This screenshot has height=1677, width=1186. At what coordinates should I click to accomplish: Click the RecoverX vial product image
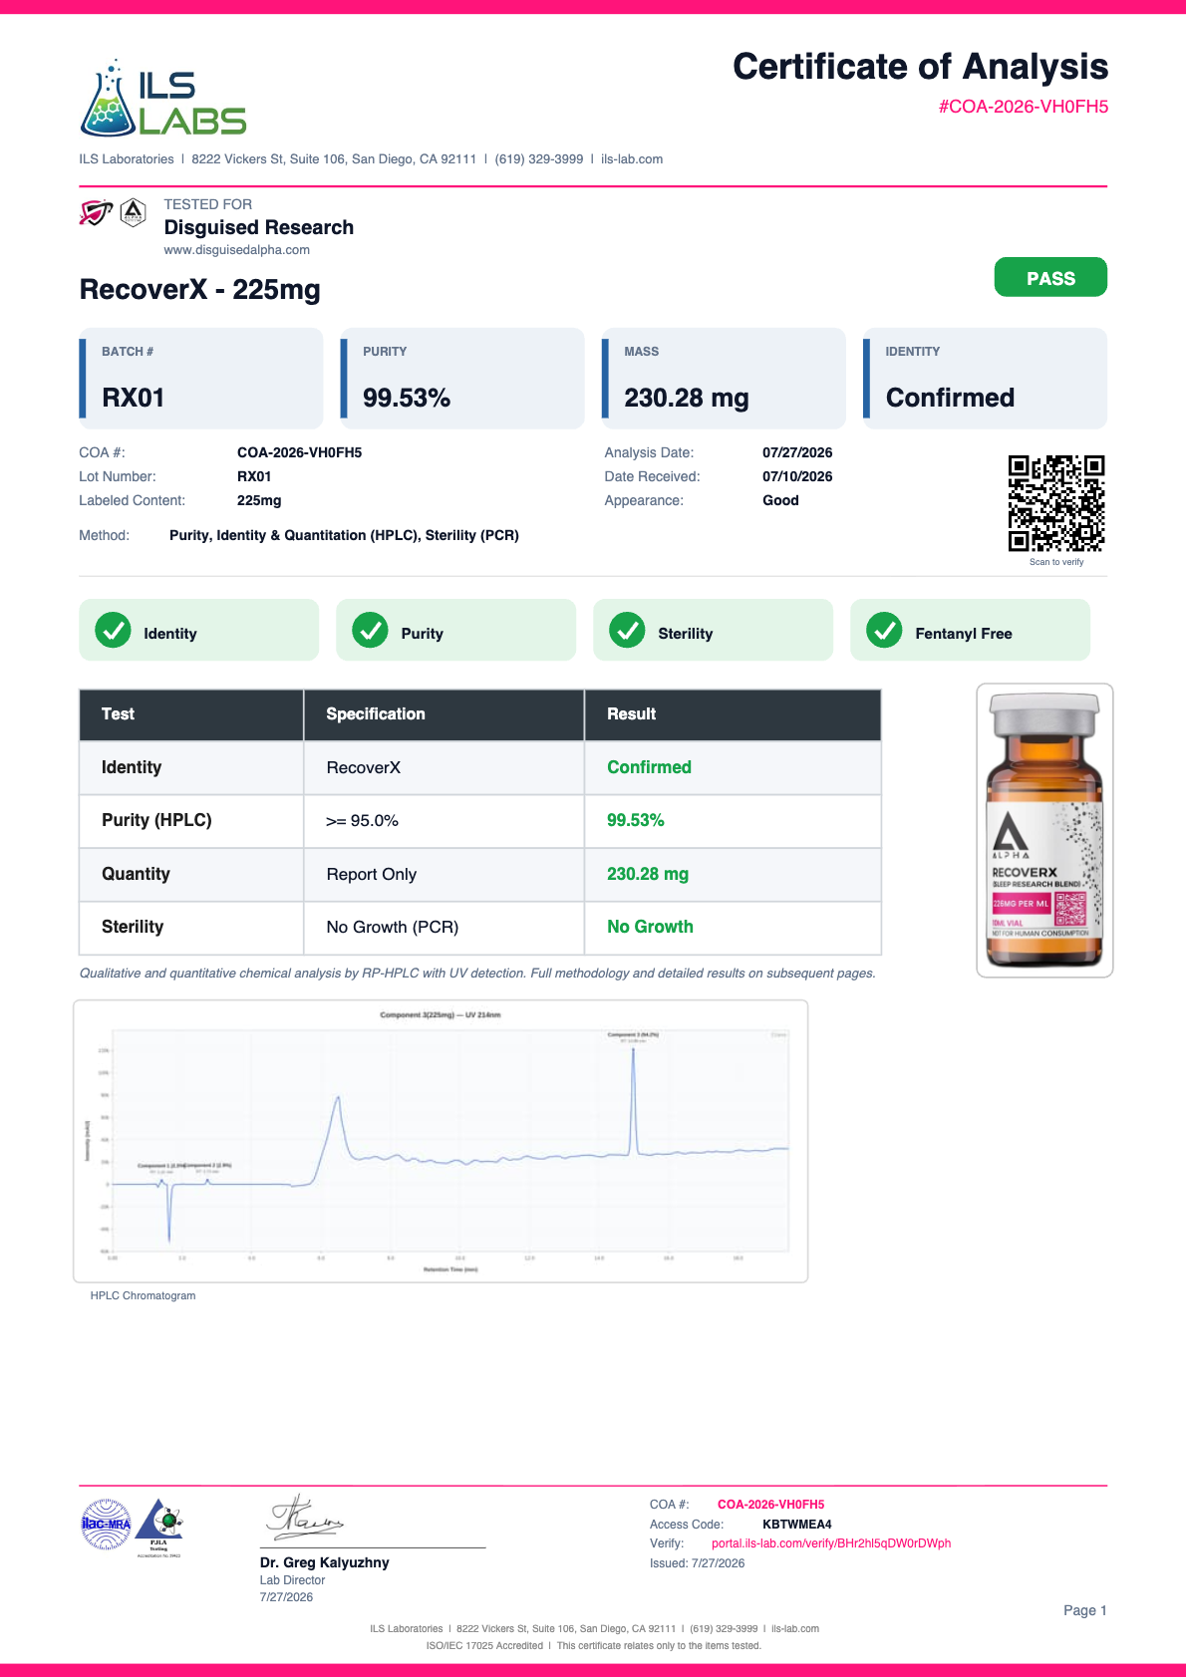1044,830
